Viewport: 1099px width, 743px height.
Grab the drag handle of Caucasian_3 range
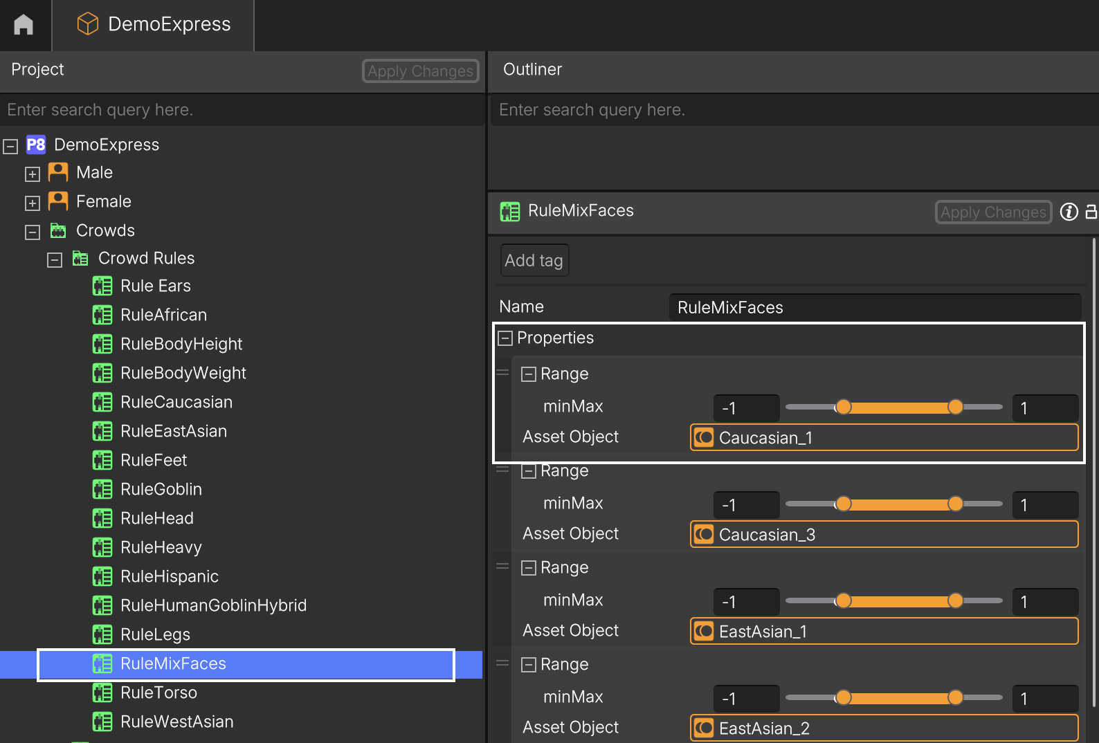[502, 470]
